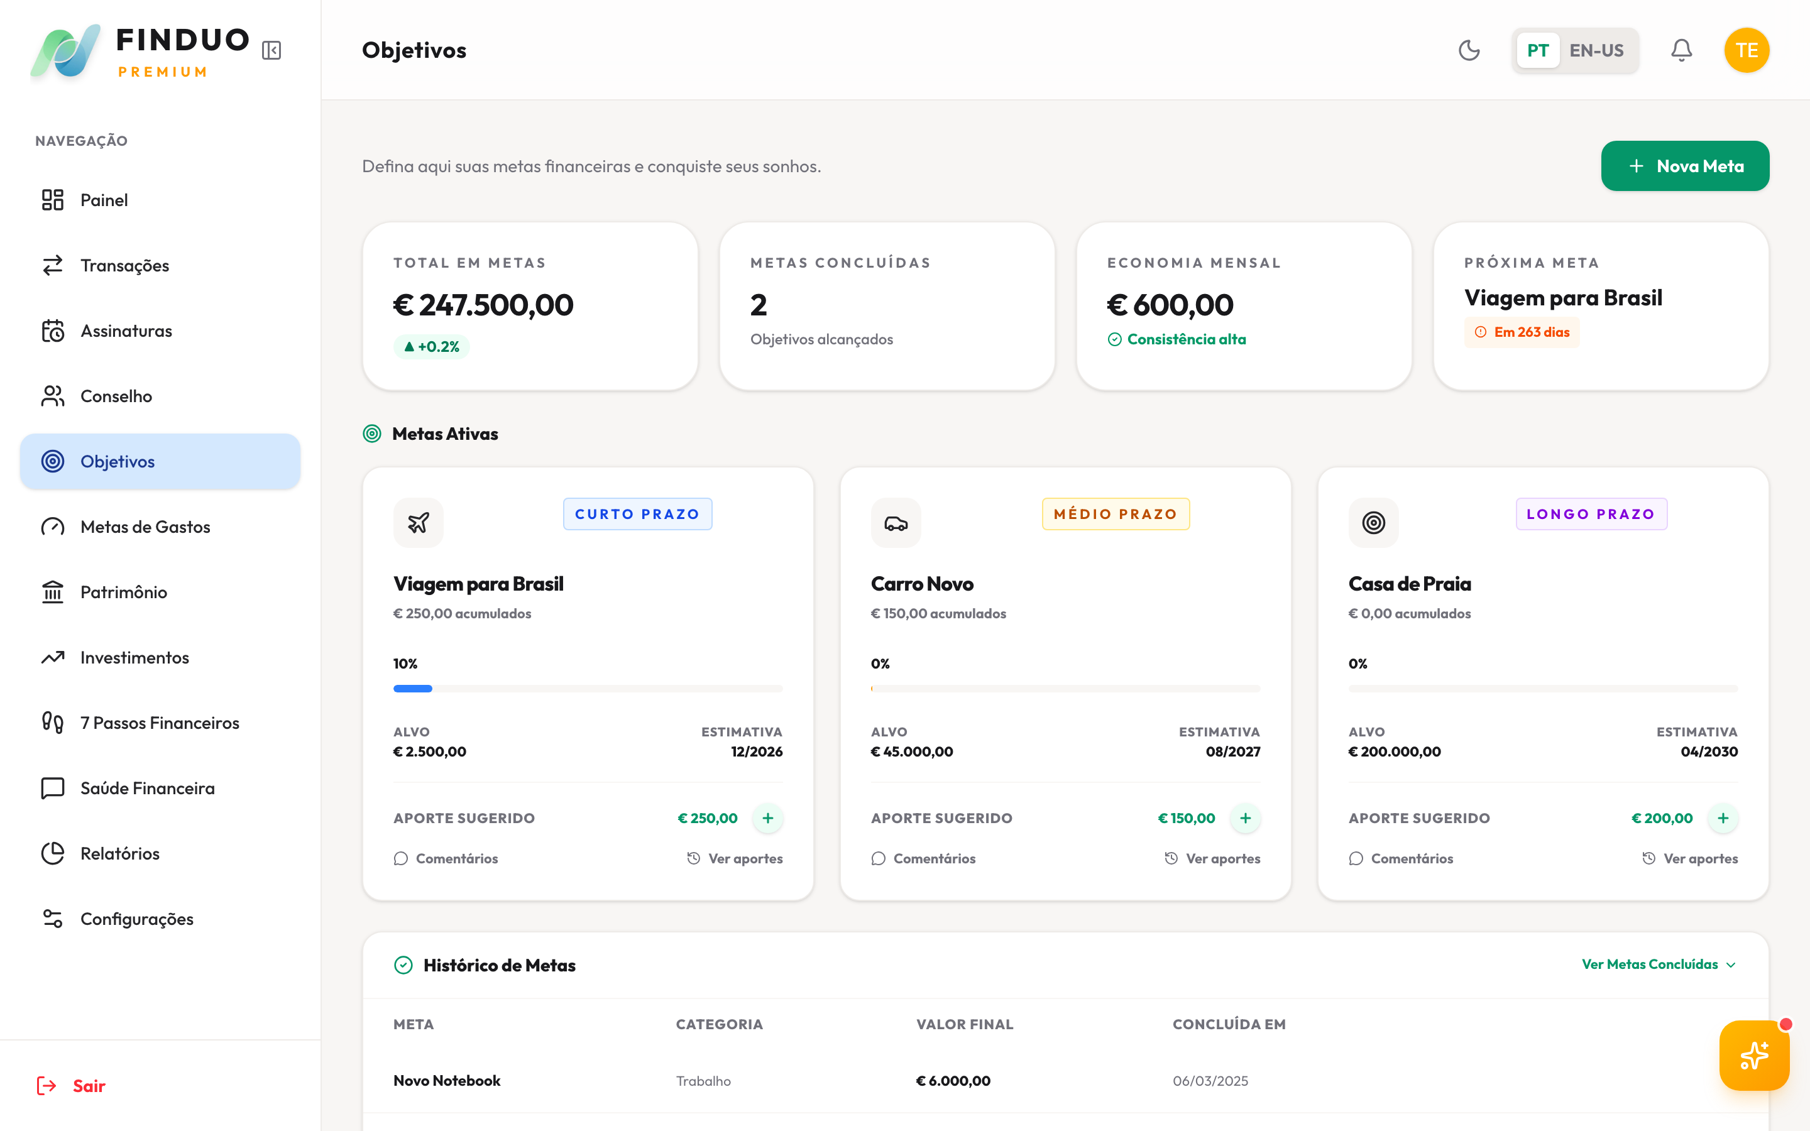The image size is (1810, 1131).
Task: Add contribution to Casa de Praia
Action: (x=1723, y=818)
